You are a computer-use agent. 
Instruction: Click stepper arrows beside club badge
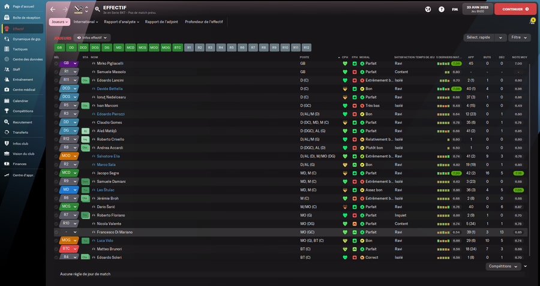[86, 9]
